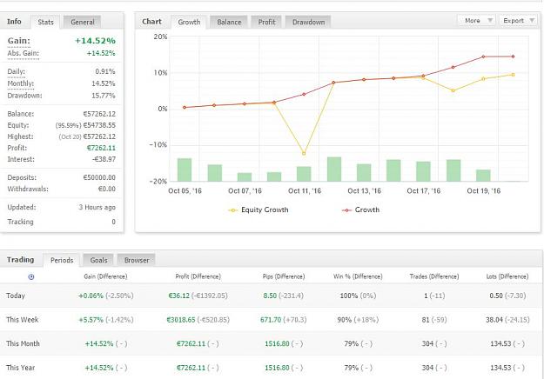
Task: Open the More dropdown menu
Action: [x=477, y=21]
